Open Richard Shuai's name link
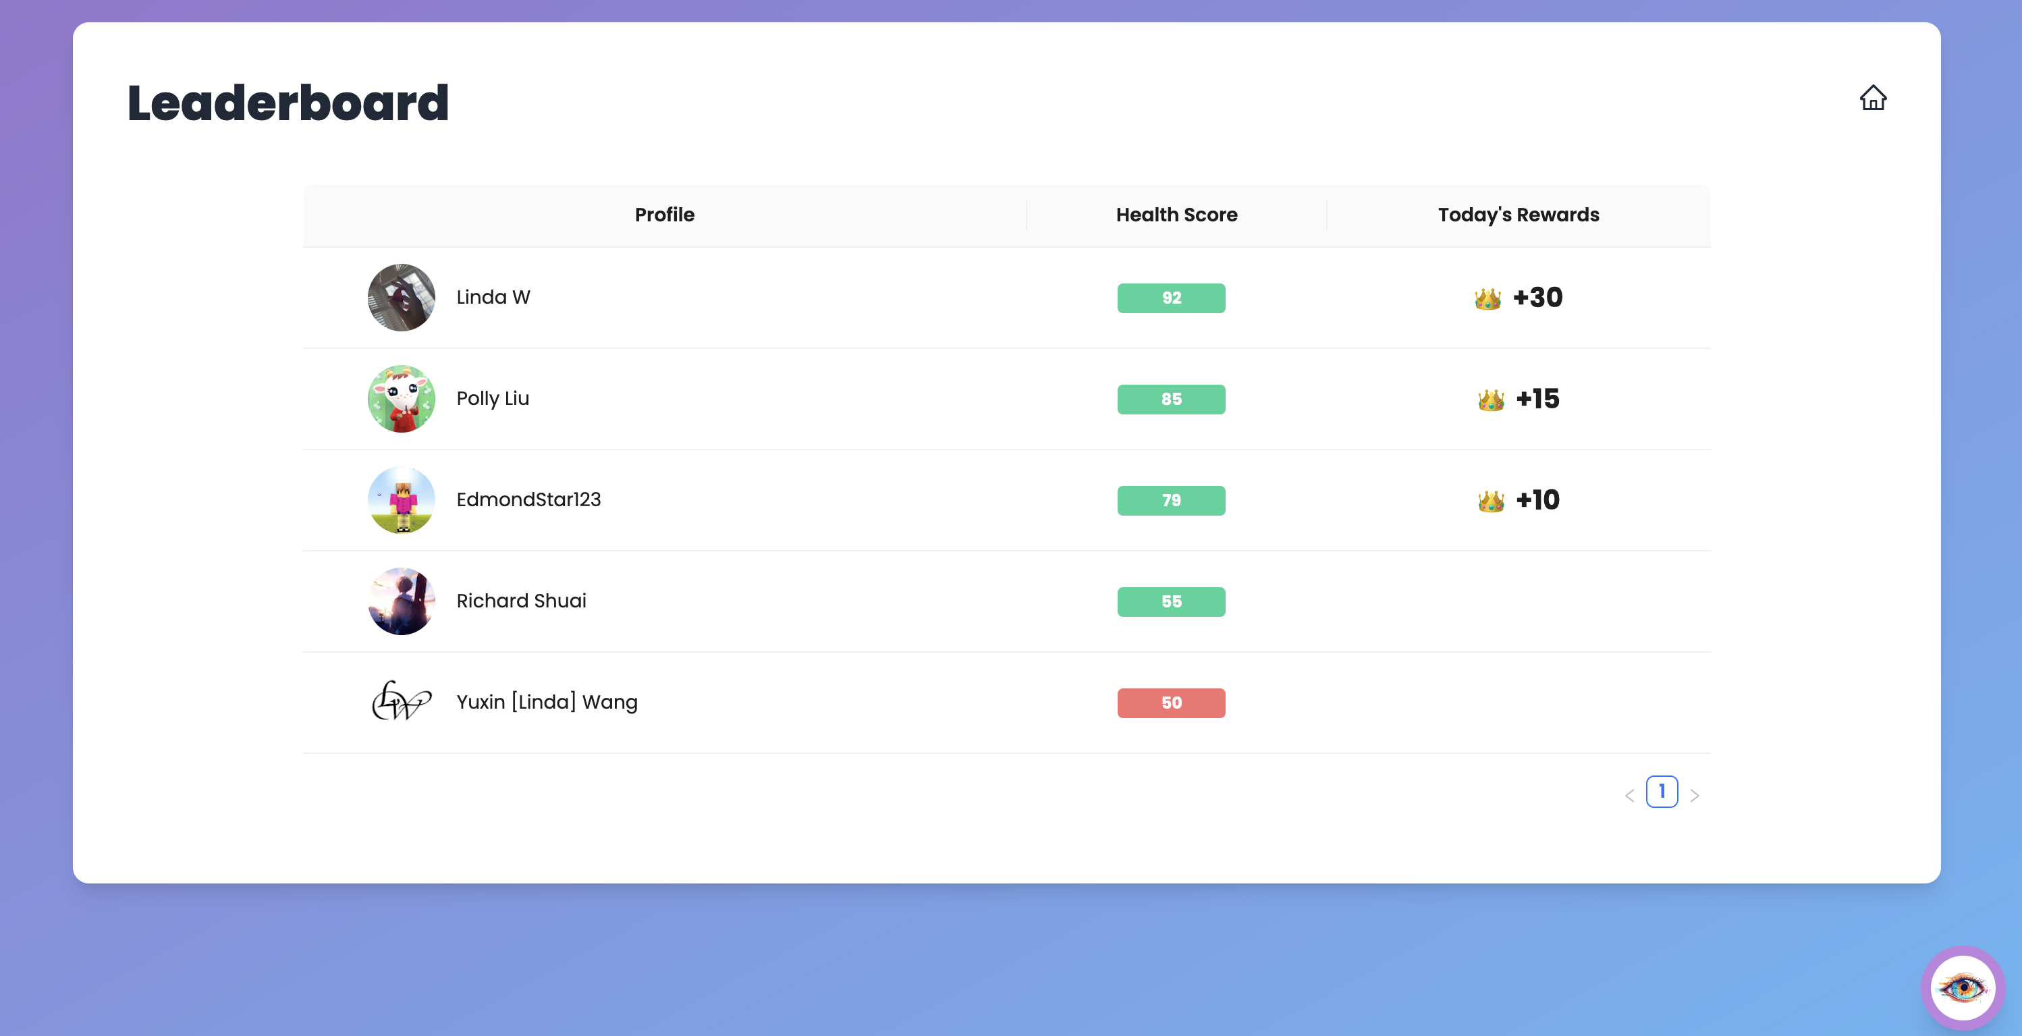This screenshot has width=2022, height=1036. click(x=521, y=601)
